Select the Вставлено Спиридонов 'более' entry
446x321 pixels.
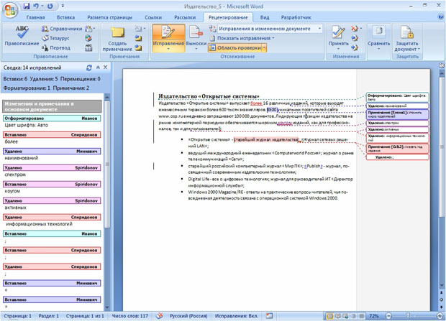[52, 135]
